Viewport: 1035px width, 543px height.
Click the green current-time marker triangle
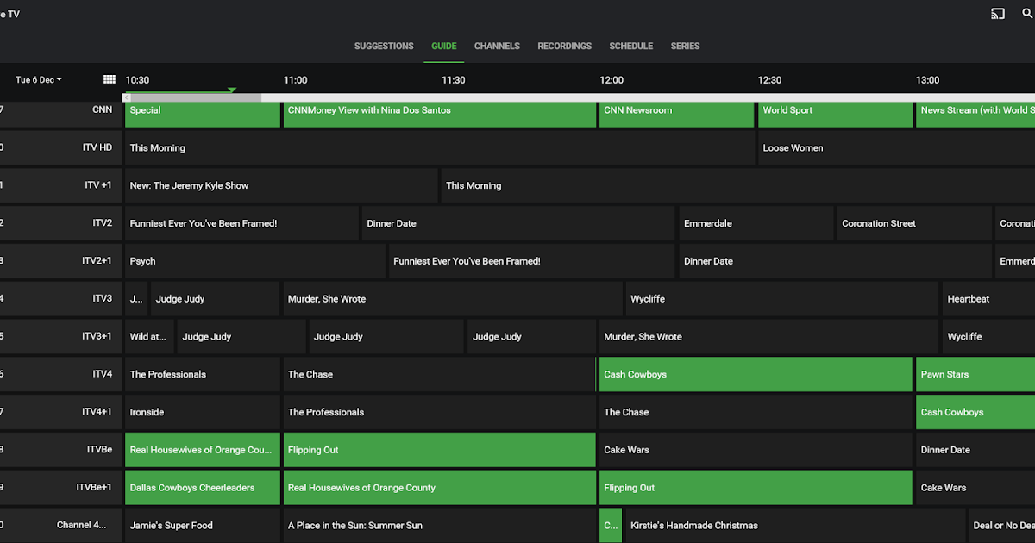232,90
